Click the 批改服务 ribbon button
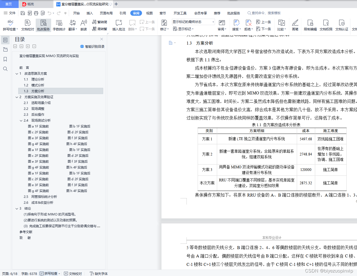Image resolution: width=357 pixels, height=276 pixels. pyautogui.click(x=43, y=25)
